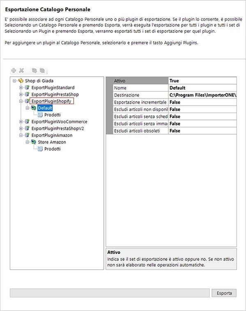
Task: Select ExportPluginPrestaShop in the tree
Action: click(55, 95)
